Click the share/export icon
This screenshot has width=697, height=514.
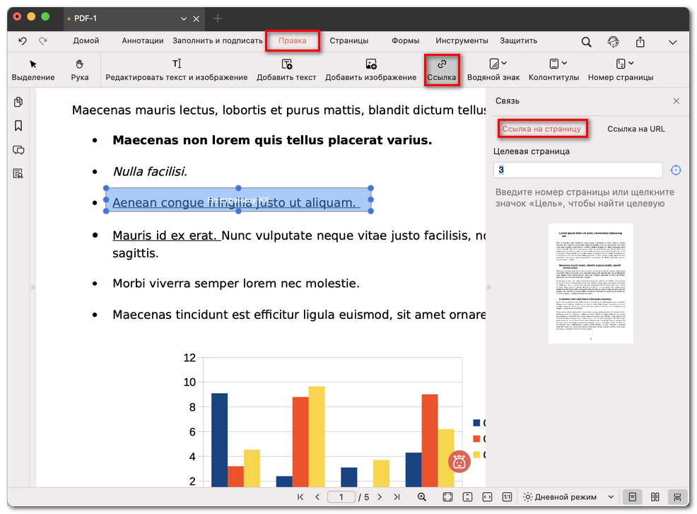point(640,42)
